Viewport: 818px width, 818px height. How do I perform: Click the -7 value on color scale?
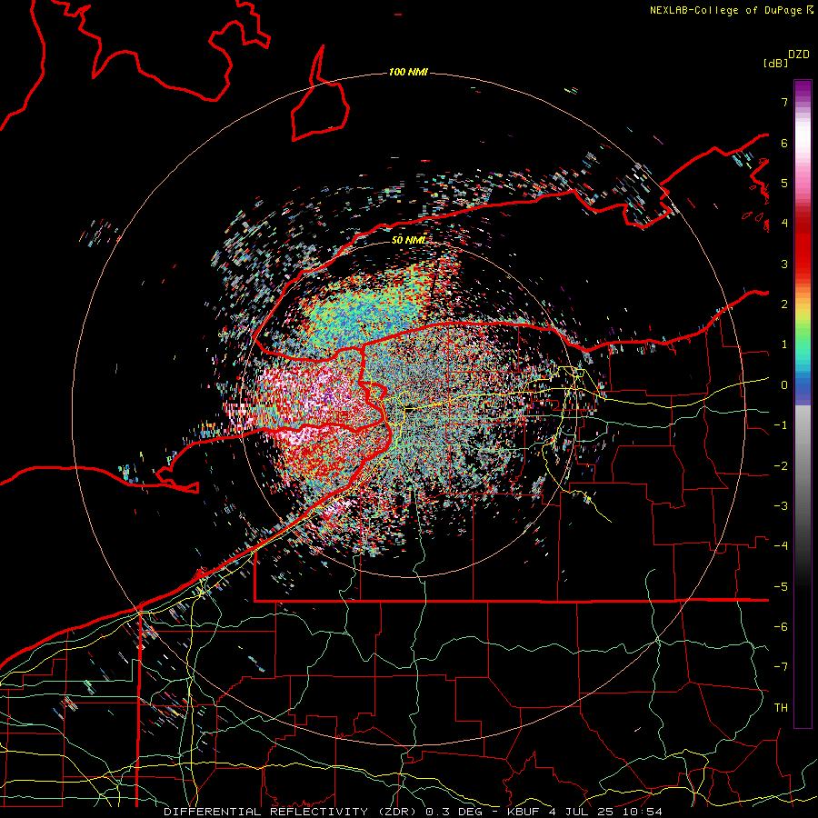781,667
